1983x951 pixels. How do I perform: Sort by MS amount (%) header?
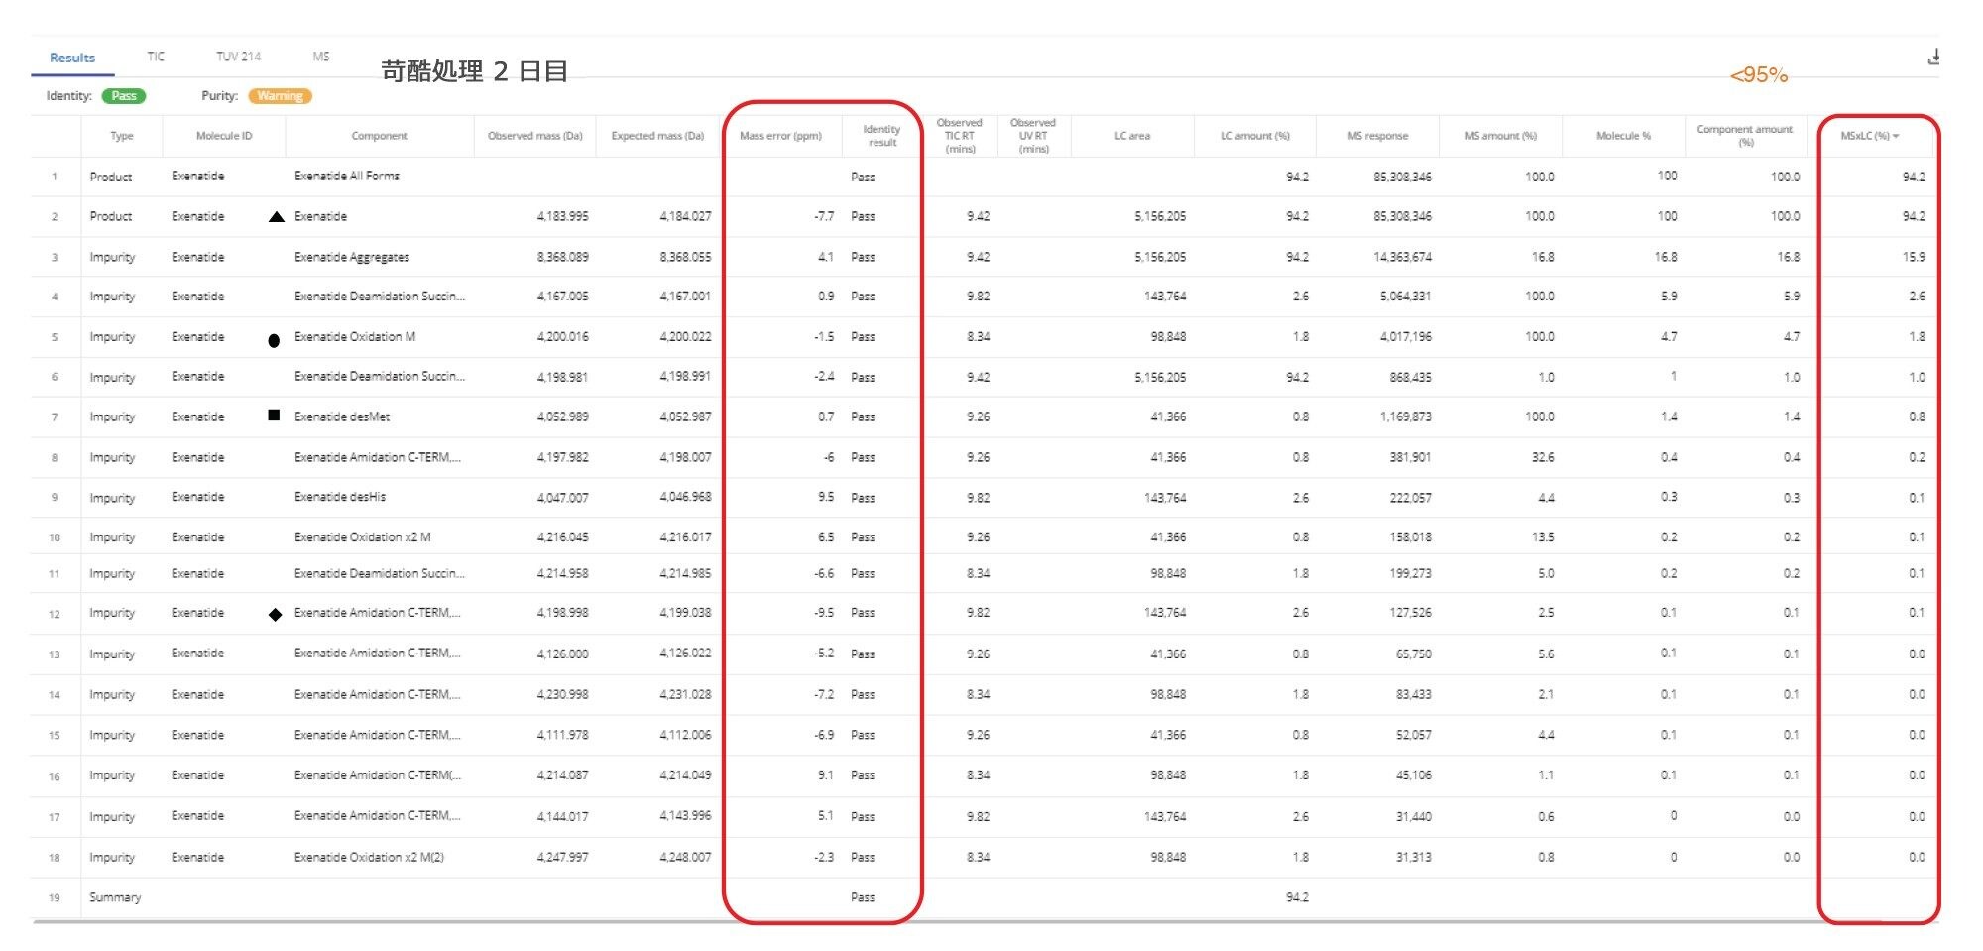click(1501, 136)
